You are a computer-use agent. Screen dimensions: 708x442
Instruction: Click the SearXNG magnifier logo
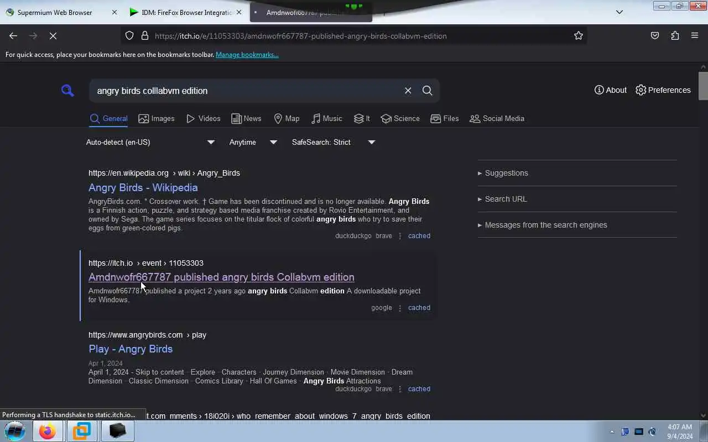click(x=67, y=91)
